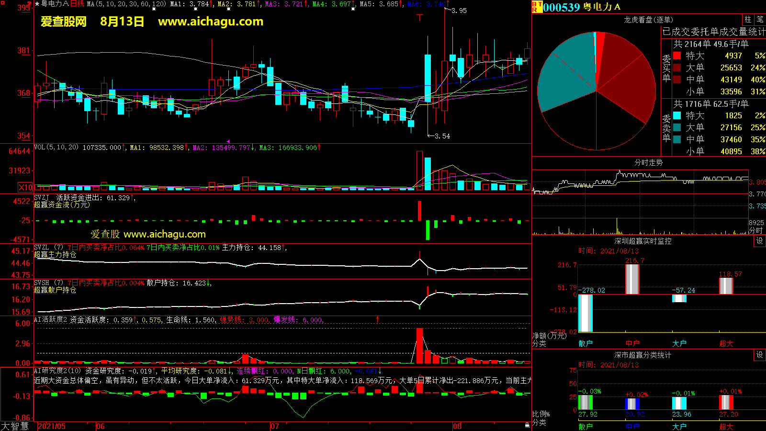
Task: Open settings for 深圳超赢实时监控 panel
Action: click(760, 241)
